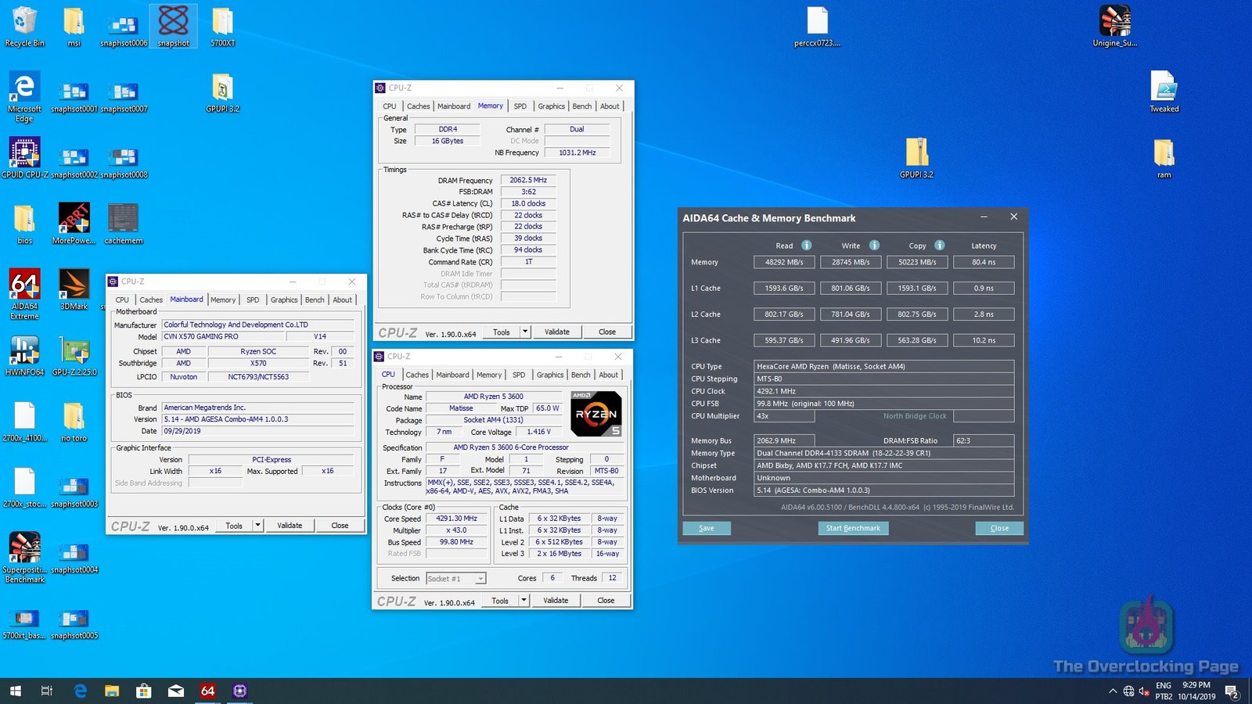Screen dimensions: 1252x704
Task: Open Microsoft Edge from the taskbar
Action: coord(80,691)
